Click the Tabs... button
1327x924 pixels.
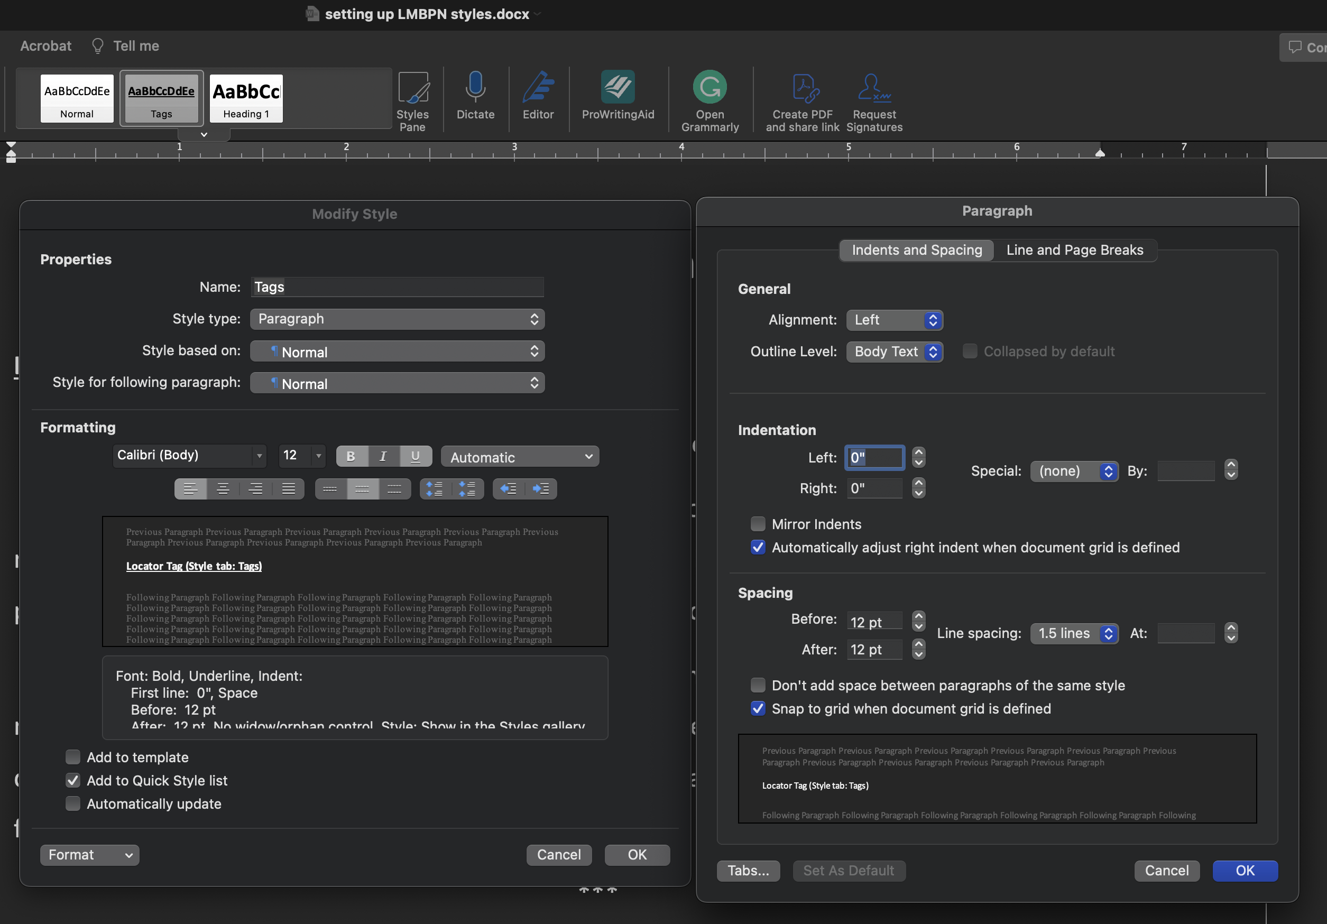coord(748,870)
